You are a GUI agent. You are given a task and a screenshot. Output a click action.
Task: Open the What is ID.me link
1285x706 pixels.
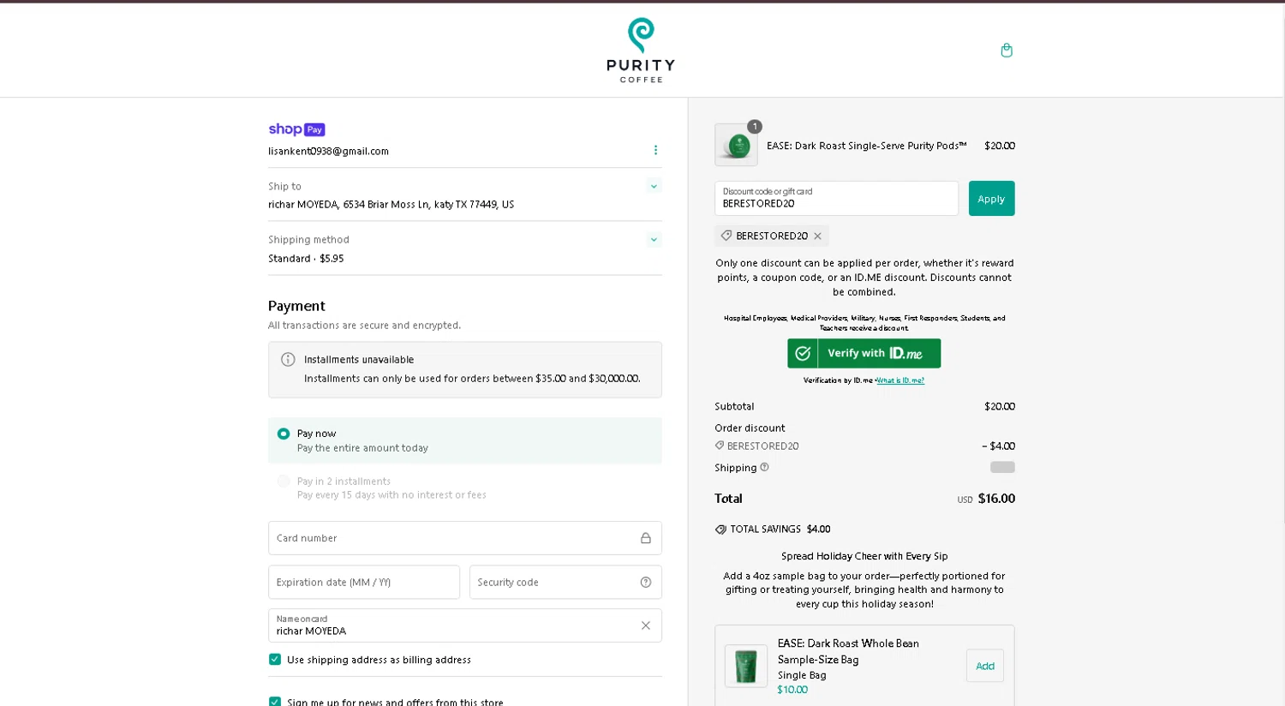[x=900, y=380]
